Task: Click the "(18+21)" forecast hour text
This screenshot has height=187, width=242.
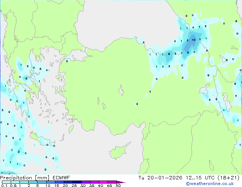Action: pyautogui.click(x=229, y=178)
